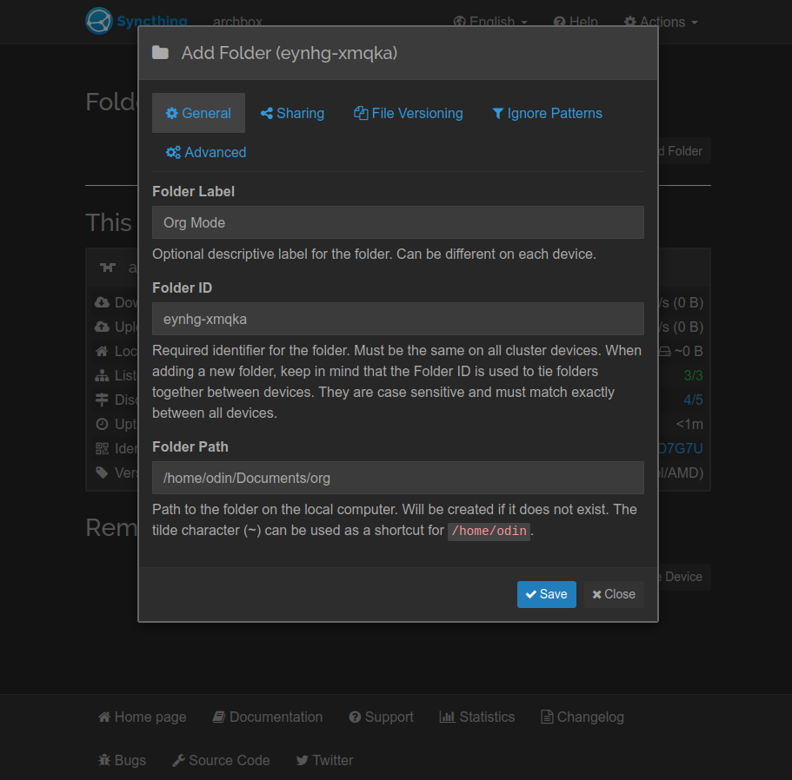Click the Statistics chart icon
The image size is (792, 780).
tap(448, 717)
